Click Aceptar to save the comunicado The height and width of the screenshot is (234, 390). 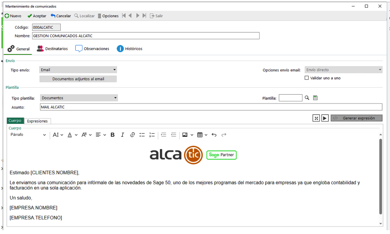pyautogui.click(x=37, y=16)
